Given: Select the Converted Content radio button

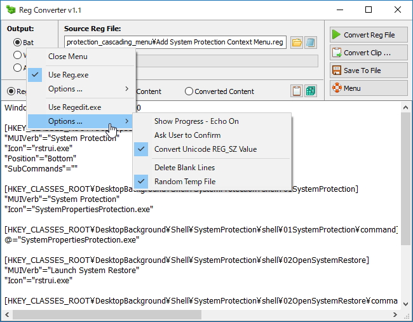Looking at the screenshot, I should click(x=189, y=91).
